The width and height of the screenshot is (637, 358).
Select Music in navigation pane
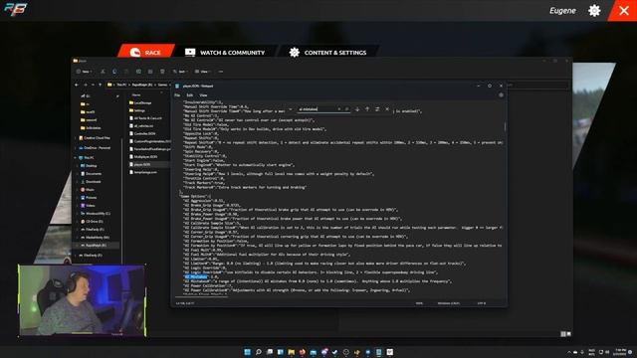point(88,190)
